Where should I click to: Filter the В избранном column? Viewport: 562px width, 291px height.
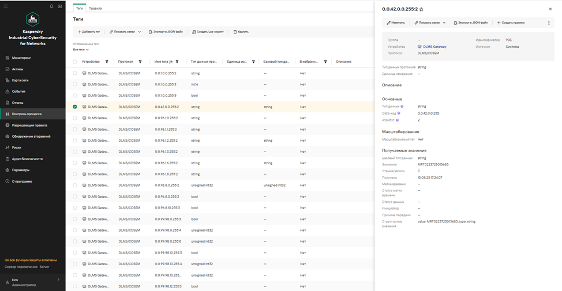coord(325,62)
